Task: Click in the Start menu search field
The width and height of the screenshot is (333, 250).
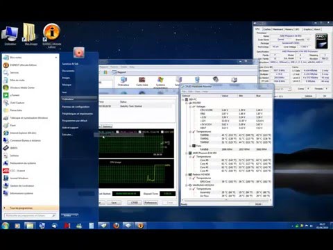Action: tap(30, 215)
